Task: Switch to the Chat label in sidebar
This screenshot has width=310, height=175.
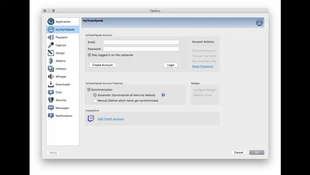Action: point(59,92)
